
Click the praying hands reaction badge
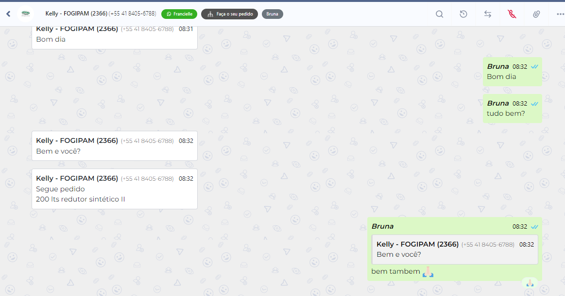point(530,283)
